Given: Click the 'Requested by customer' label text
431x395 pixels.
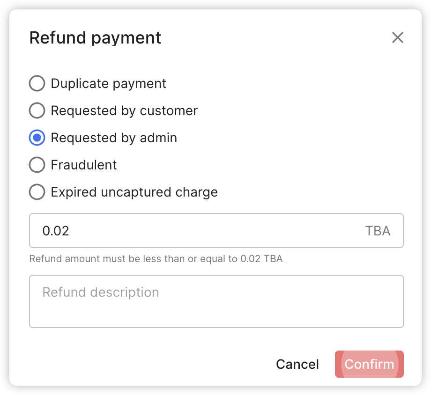Looking at the screenshot, I should pos(124,111).
